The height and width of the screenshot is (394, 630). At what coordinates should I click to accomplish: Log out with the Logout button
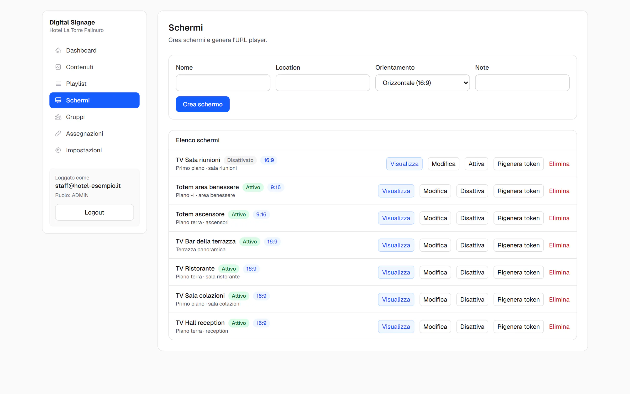[x=94, y=212]
